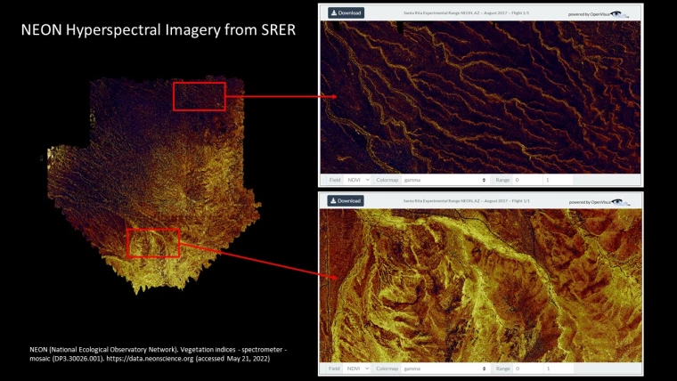Viewport: 677px width, 381px height.
Task: Click the Download button in the bottom viewer
Action: (346, 201)
